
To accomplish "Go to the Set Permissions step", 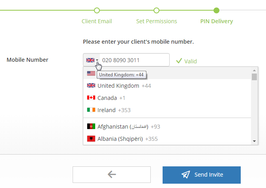I will coord(157,21).
